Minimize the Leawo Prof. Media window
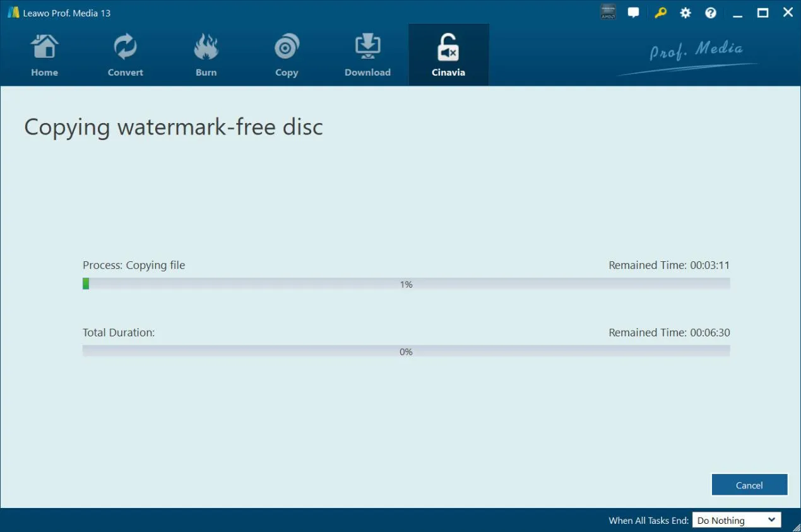 738,13
